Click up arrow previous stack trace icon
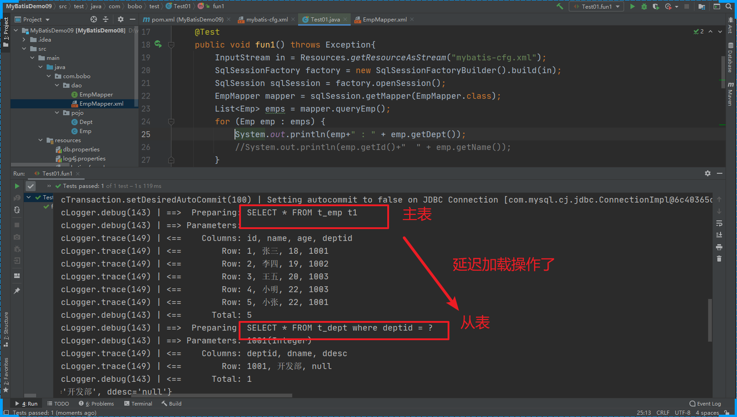The height and width of the screenshot is (417, 737). pos(719,199)
